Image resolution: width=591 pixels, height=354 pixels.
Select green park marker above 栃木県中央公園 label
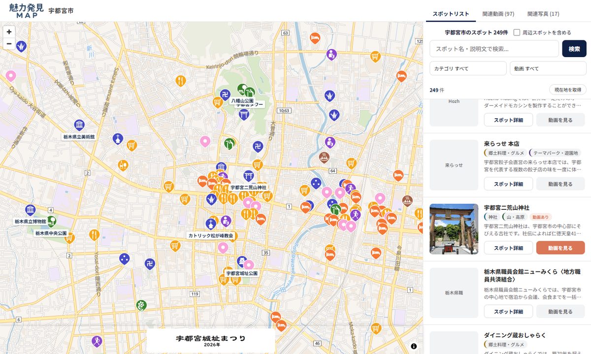(x=52, y=221)
